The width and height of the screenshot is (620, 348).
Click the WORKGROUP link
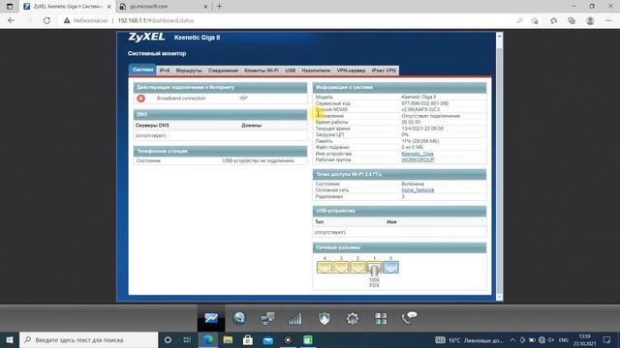click(418, 159)
